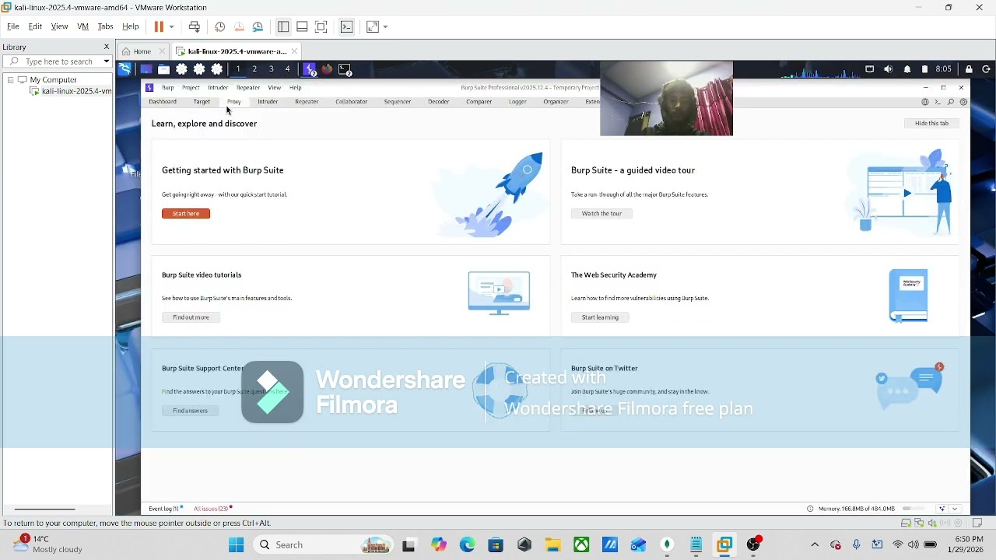This screenshot has width=996, height=560.
Task: Switch to the Target tab
Action: [x=202, y=102]
